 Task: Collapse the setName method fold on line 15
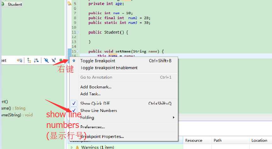pyautogui.click(x=77, y=51)
